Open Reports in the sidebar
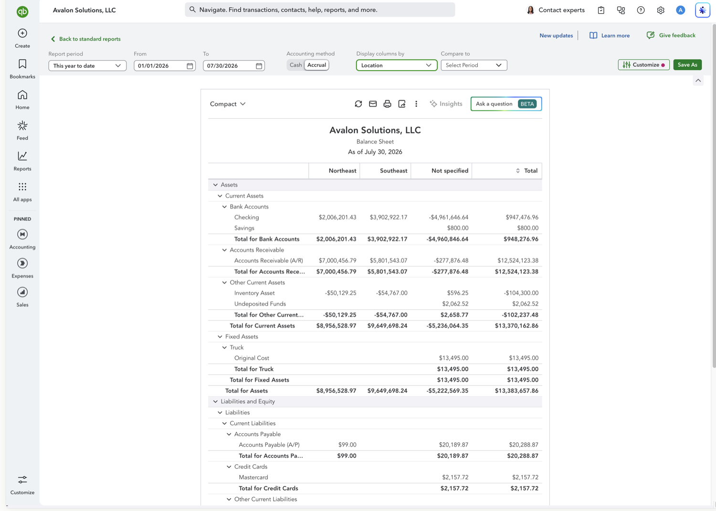The height and width of the screenshot is (511, 716). (22, 161)
